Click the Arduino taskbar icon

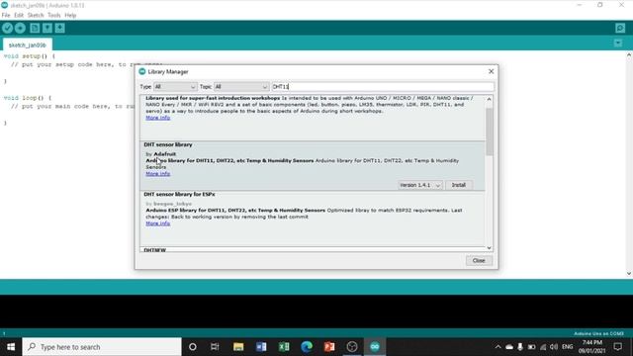(375, 347)
